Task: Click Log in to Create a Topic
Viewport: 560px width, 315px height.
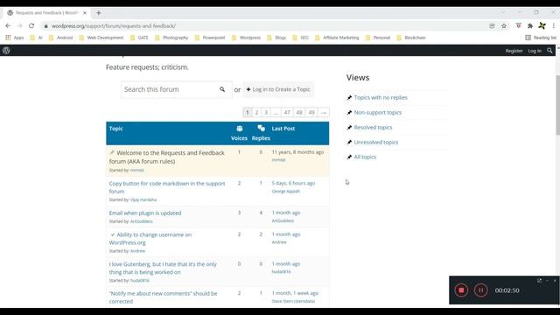Action: pyautogui.click(x=278, y=89)
